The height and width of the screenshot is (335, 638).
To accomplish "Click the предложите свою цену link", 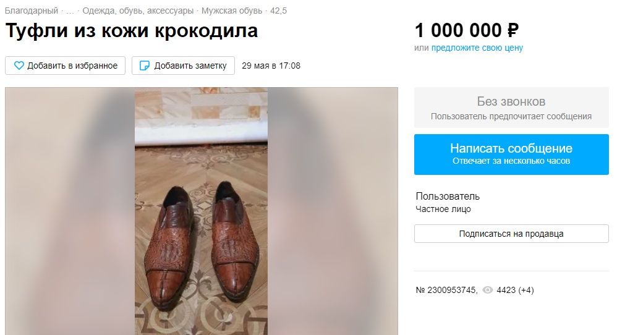I will (x=477, y=48).
